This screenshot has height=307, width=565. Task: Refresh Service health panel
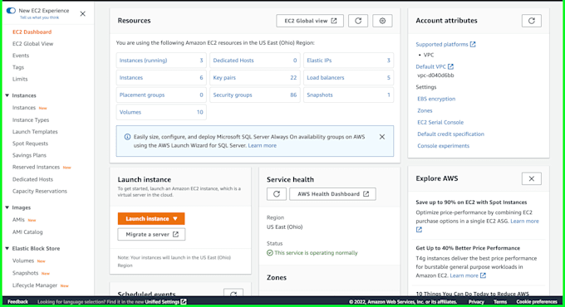(277, 194)
